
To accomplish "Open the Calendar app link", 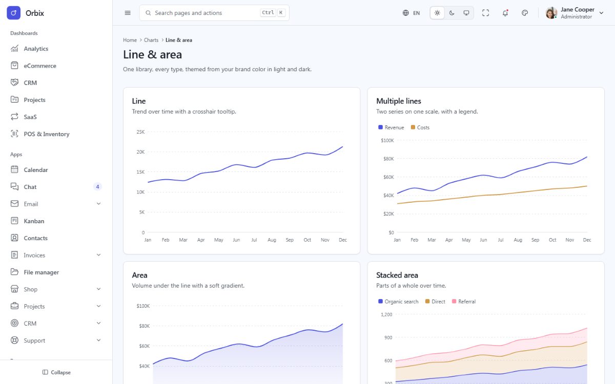I will (x=56, y=169).
